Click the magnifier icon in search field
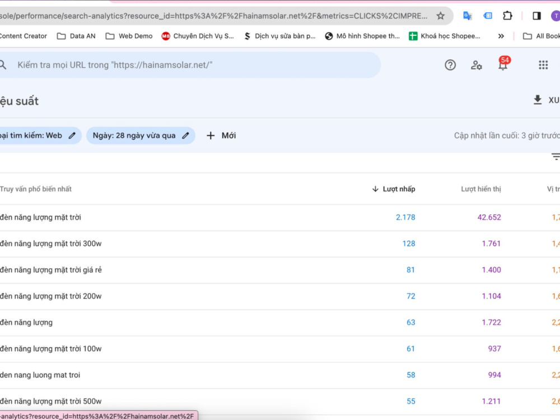The image size is (560, 420). (3, 65)
